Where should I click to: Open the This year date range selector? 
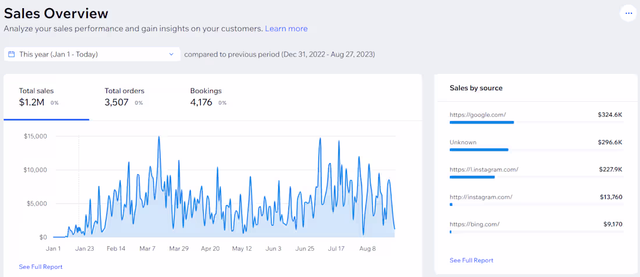(x=93, y=54)
